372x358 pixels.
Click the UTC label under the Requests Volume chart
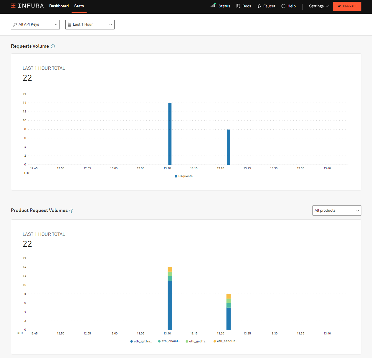27,173
